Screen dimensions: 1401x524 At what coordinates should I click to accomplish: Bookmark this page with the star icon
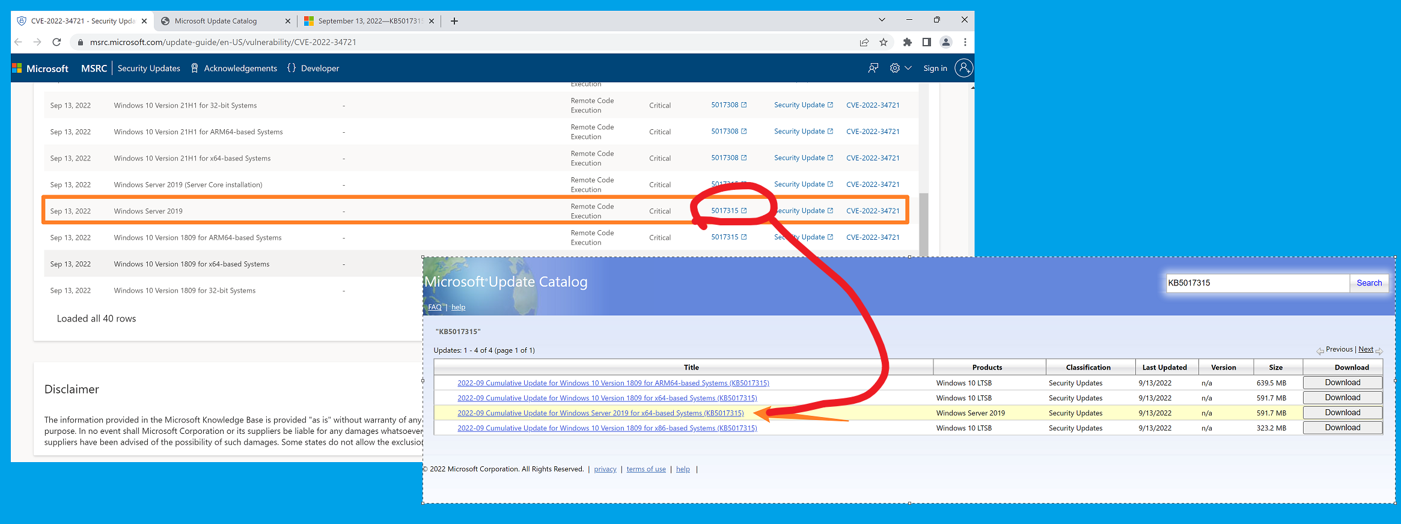[883, 42]
